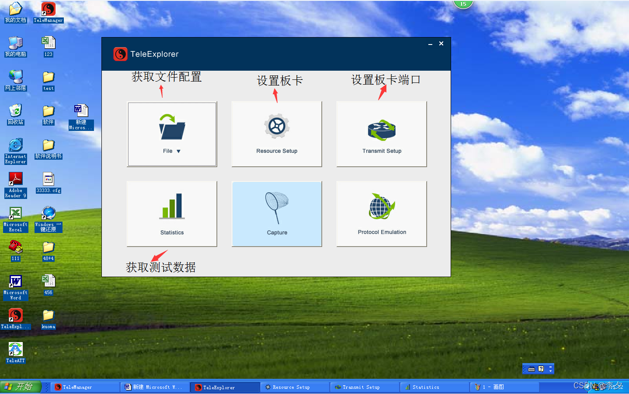The image size is (629, 394).
Task: Click the TeleExplorer logo in title bar
Action: click(x=120, y=54)
